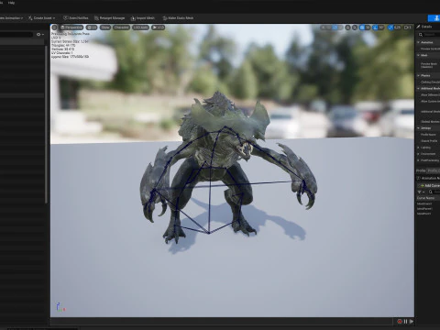Open the scale snap value 0.25

(397, 27)
